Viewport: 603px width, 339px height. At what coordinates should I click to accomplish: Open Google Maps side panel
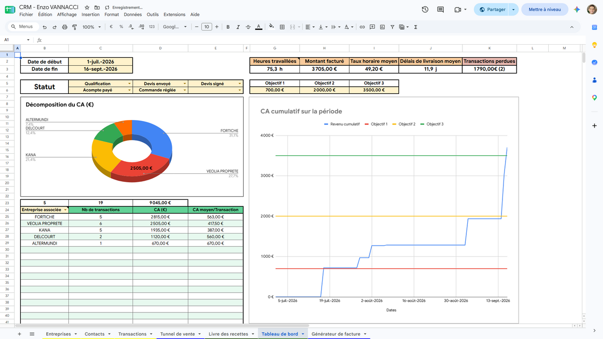pyautogui.click(x=594, y=97)
